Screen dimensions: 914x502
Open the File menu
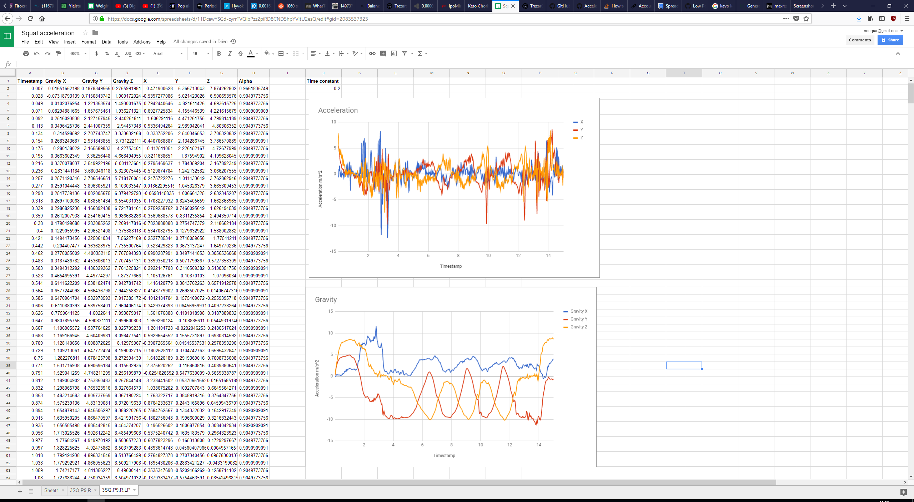coord(25,42)
